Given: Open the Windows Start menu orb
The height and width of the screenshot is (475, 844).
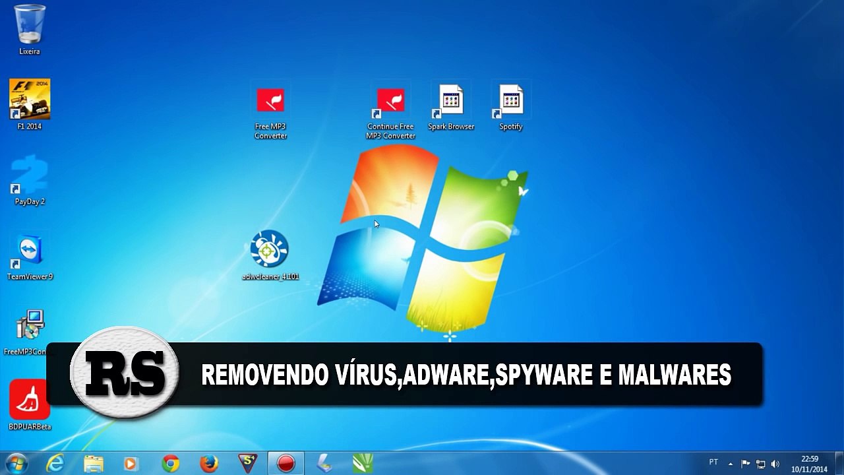Looking at the screenshot, I should click(16, 464).
